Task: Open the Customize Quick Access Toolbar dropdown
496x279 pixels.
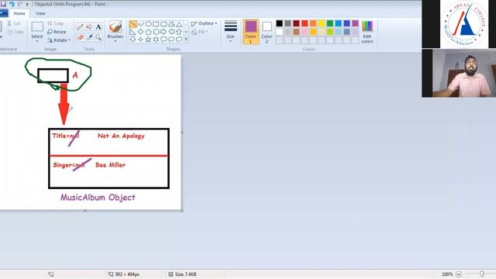Action: click(x=27, y=5)
